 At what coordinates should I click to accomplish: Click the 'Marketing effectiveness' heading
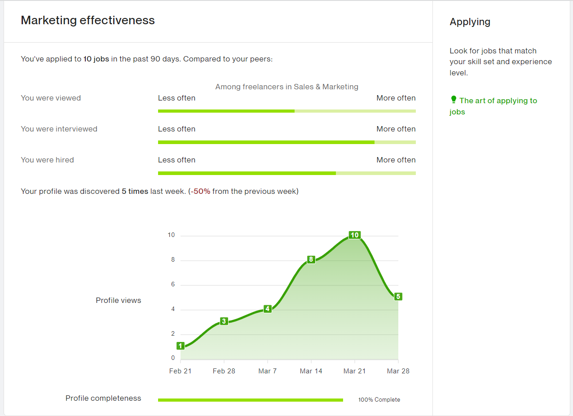[88, 20]
